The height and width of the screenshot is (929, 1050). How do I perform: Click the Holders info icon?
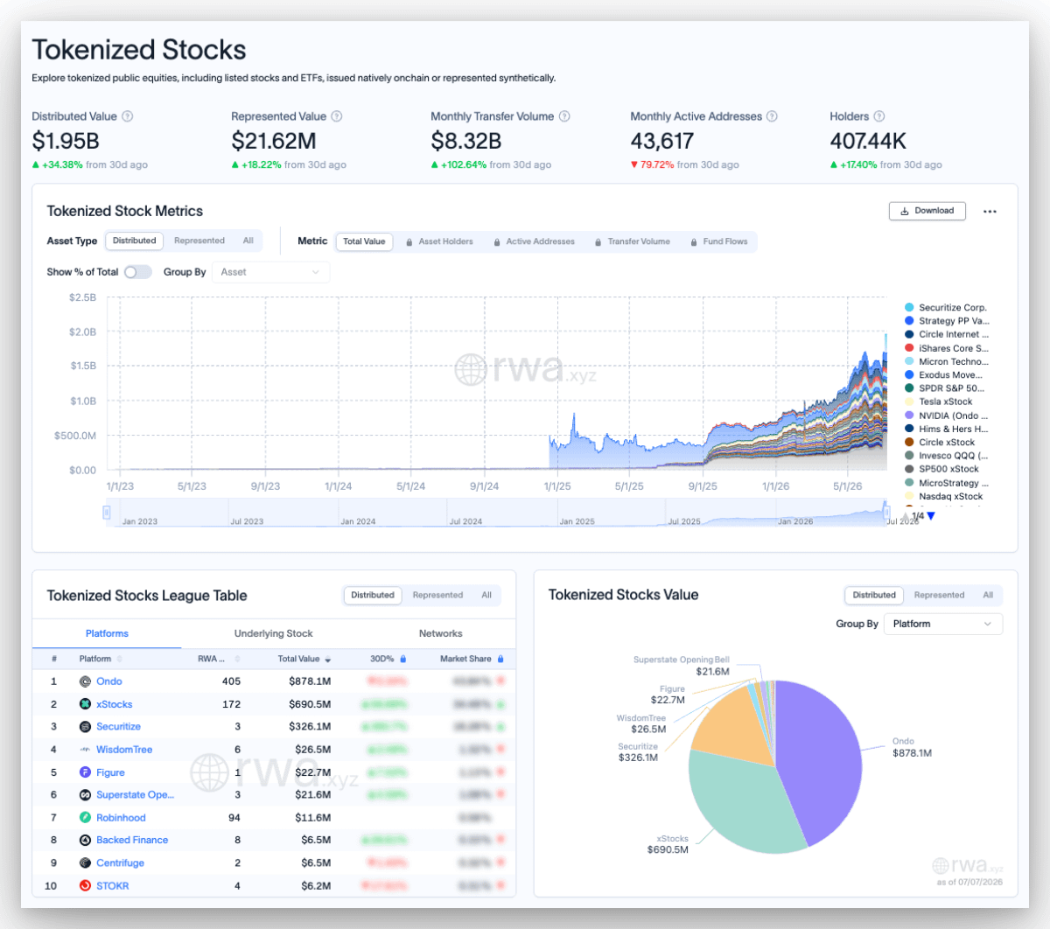tap(879, 116)
